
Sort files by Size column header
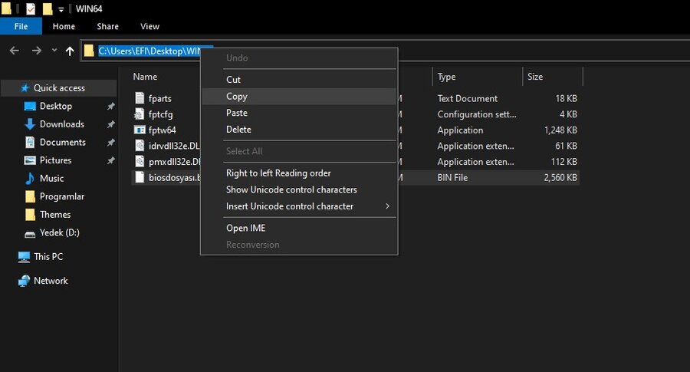535,77
